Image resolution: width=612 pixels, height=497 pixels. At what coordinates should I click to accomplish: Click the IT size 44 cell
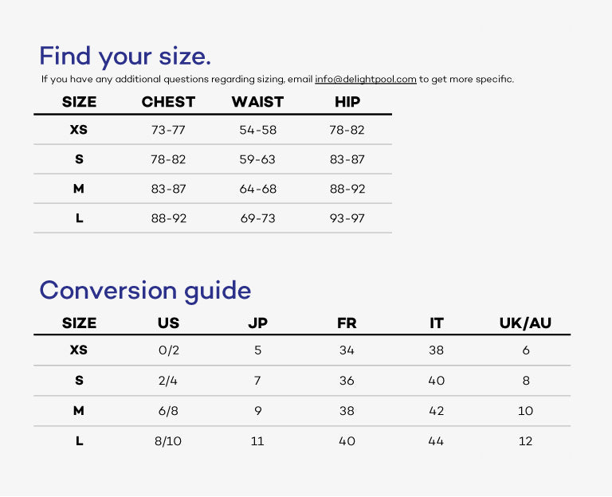437,440
